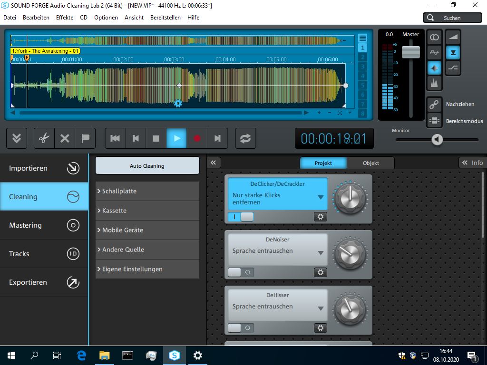
Task: Click the scissors cut icon
Action: pyautogui.click(x=44, y=138)
